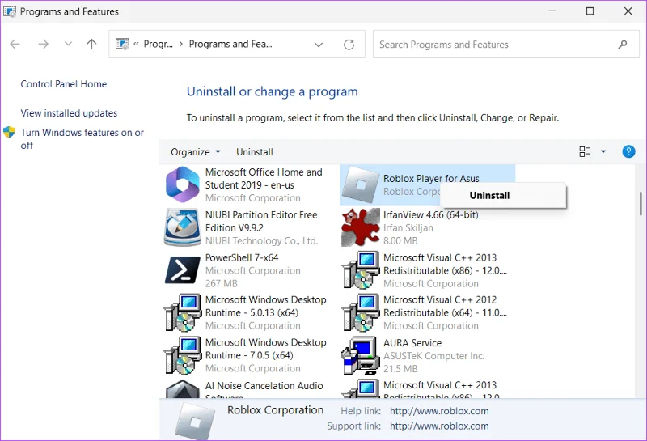This screenshot has width=647, height=441.
Task: Select IrfanView 4.66 (64-bit) entry
Action: [x=431, y=214]
